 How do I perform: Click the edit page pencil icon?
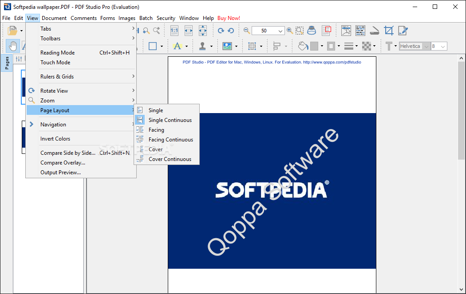[403, 31]
